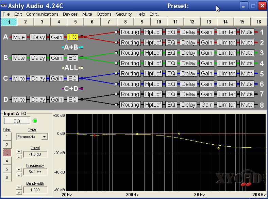The height and width of the screenshot is (199, 268).
Task: Decrease Frequency with down arrow
Action: (19, 175)
